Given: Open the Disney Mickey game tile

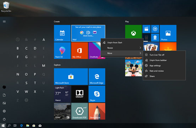Looking at the screenshot, I should 134,68.
